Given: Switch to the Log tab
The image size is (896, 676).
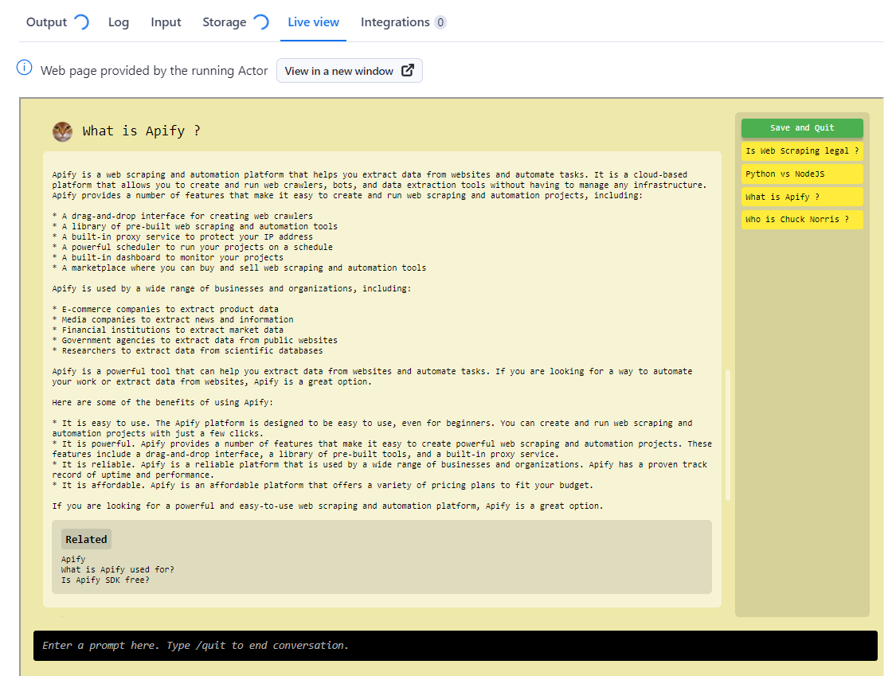Looking at the screenshot, I should tap(119, 22).
